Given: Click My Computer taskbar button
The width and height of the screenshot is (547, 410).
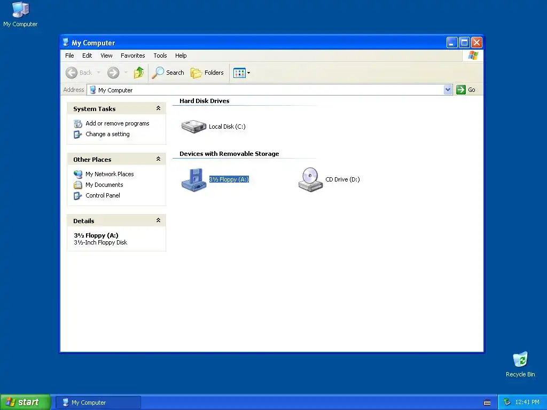Looking at the screenshot, I should tap(98, 403).
